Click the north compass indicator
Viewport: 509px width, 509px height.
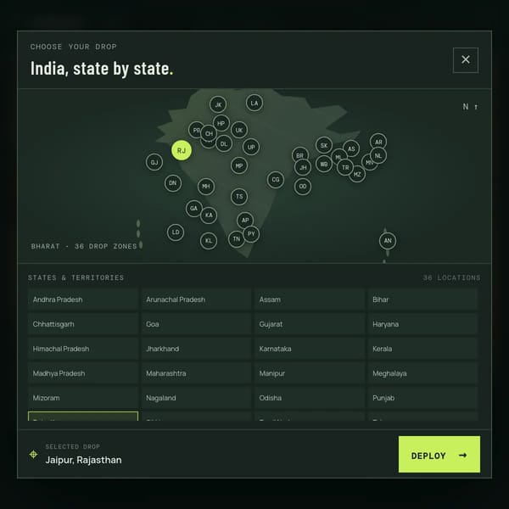pyautogui.click(x=470, y=107)
